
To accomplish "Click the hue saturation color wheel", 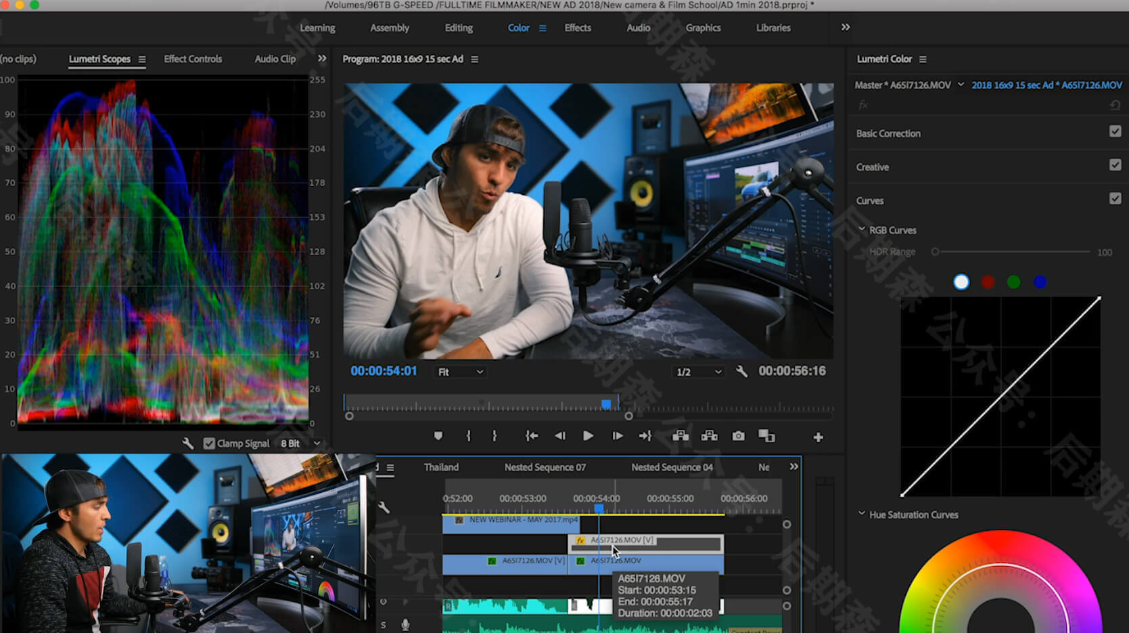I will 1000,582.
